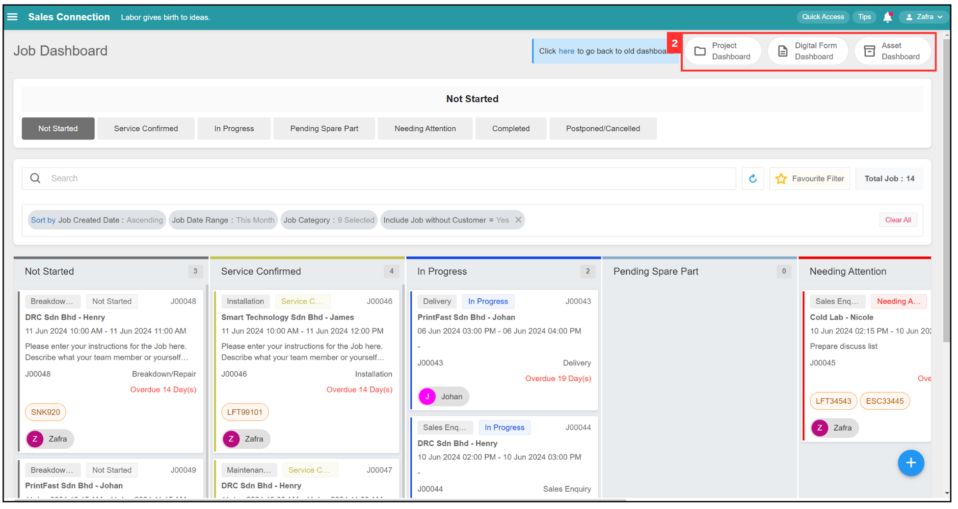Select the Completed status tab
Image resolution: width=958 pixels, height=509 pixels.
[x=511, y=128]
